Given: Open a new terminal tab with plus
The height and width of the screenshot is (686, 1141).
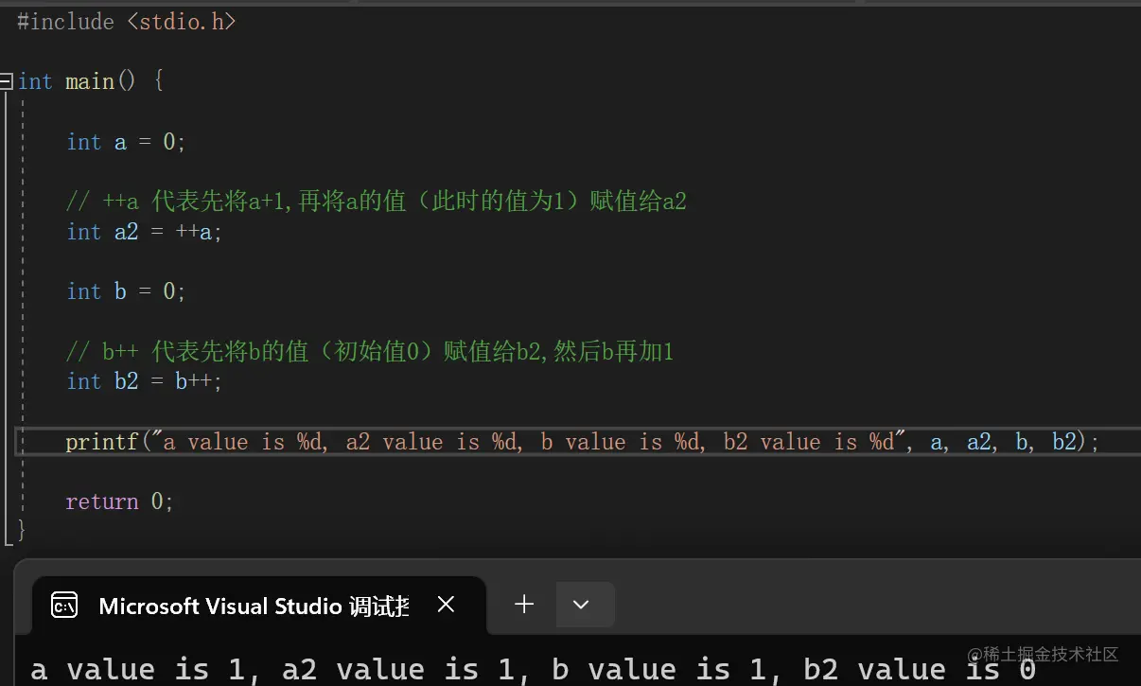Looking at the screenshot, I should (x=524, y=605).
